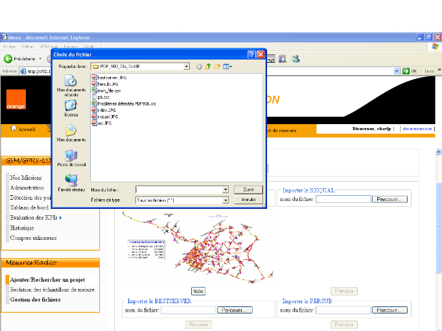This screenshot has height=331, width=442.
Task: Select file pb.txt
Action: [x=100, y=97]
